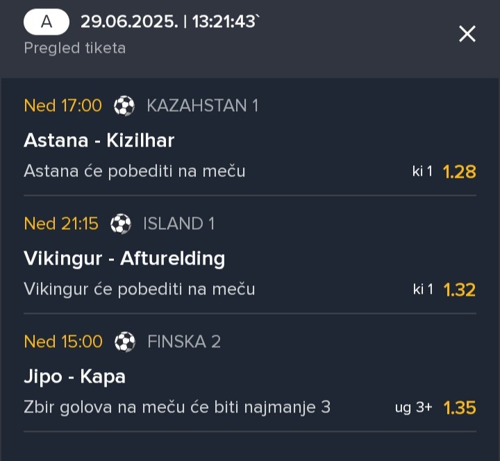Click the Ned 15:00 kickoff time
This screenshot has height=461, width=500.
[63, 342]
